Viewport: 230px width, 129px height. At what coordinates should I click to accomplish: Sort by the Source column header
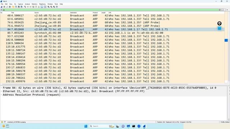coord(37,13)
